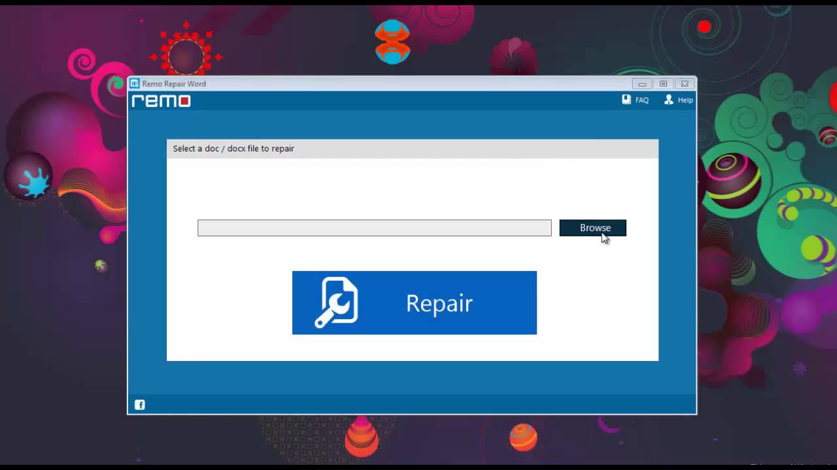The image size is (837, 470).
Task: Click 'Select a doc / docx file to repair' text
Action: (233, 149)
